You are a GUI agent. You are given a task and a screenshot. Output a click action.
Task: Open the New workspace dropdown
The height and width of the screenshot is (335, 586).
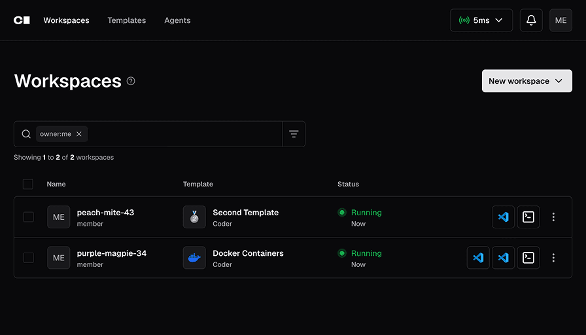pos(527,80)
